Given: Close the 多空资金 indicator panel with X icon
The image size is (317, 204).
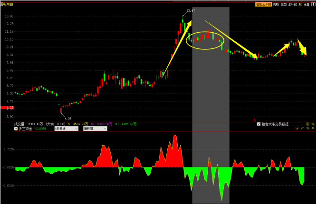Looking at the screenshot, I should [313, 129].
